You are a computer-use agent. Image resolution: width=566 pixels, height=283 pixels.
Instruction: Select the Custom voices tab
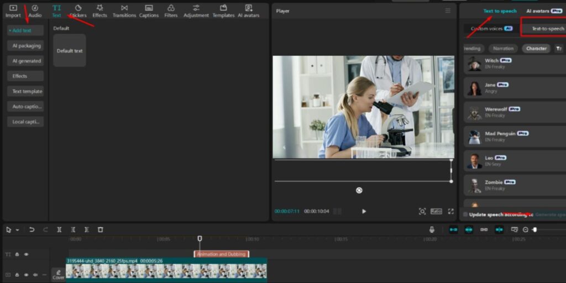point(491,29)
